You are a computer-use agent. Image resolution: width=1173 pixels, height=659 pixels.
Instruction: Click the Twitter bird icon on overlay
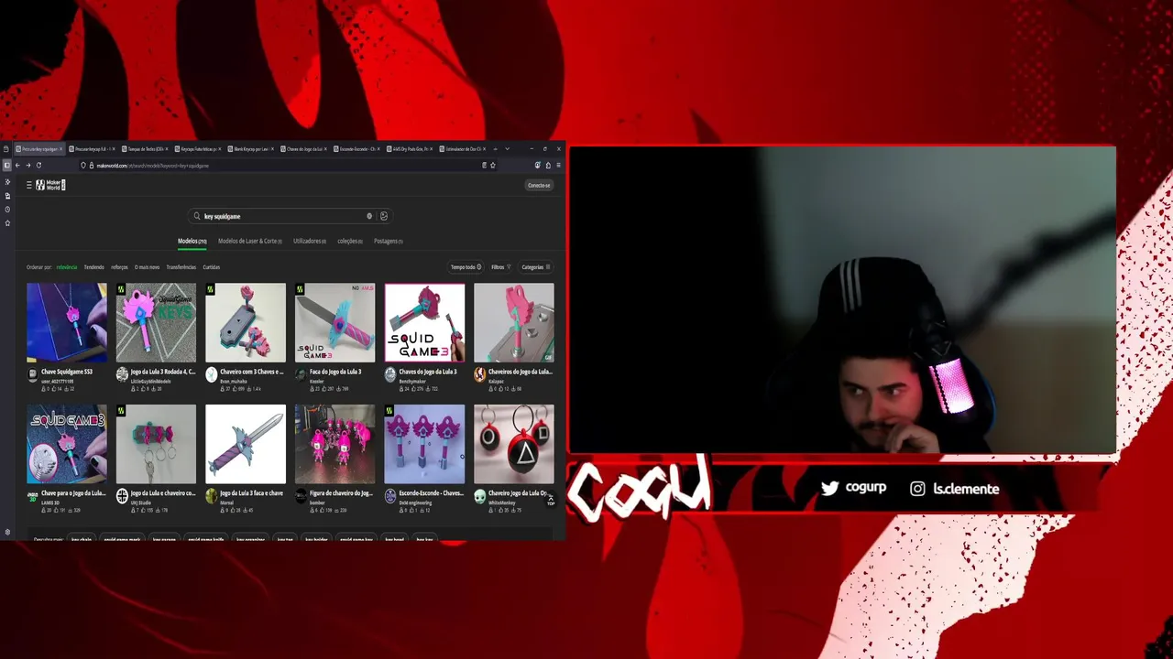[829, 489]
